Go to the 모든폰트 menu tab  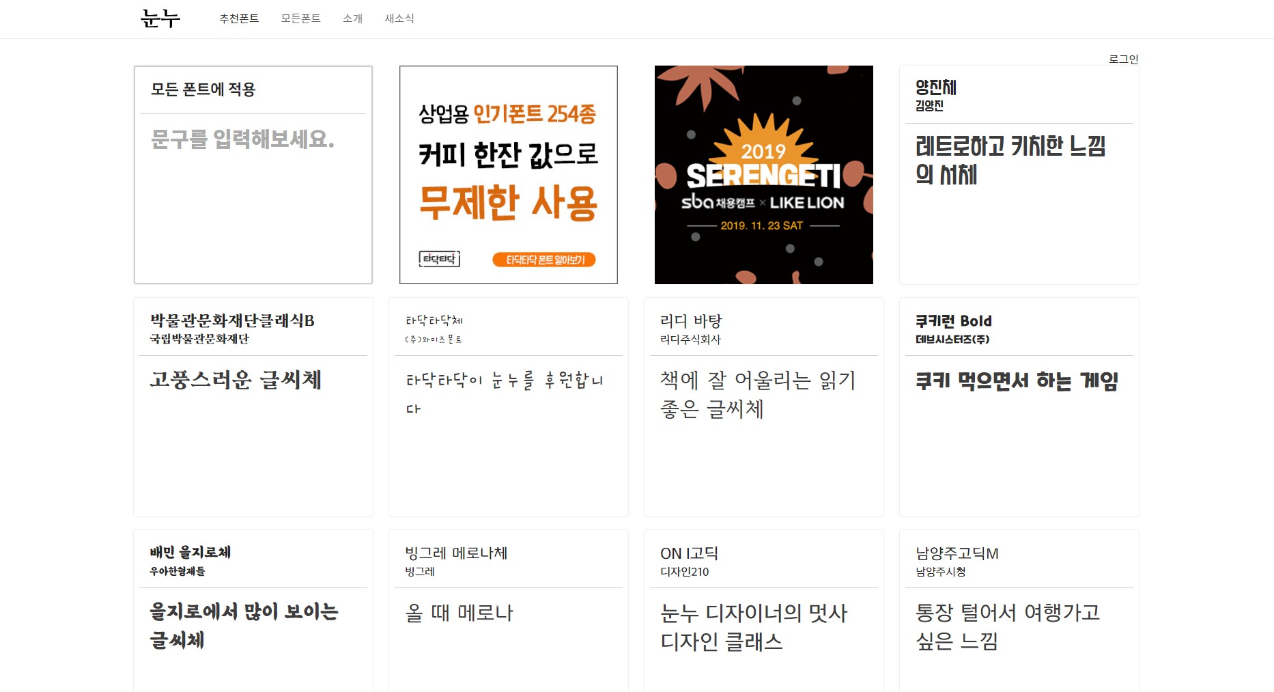300,18
